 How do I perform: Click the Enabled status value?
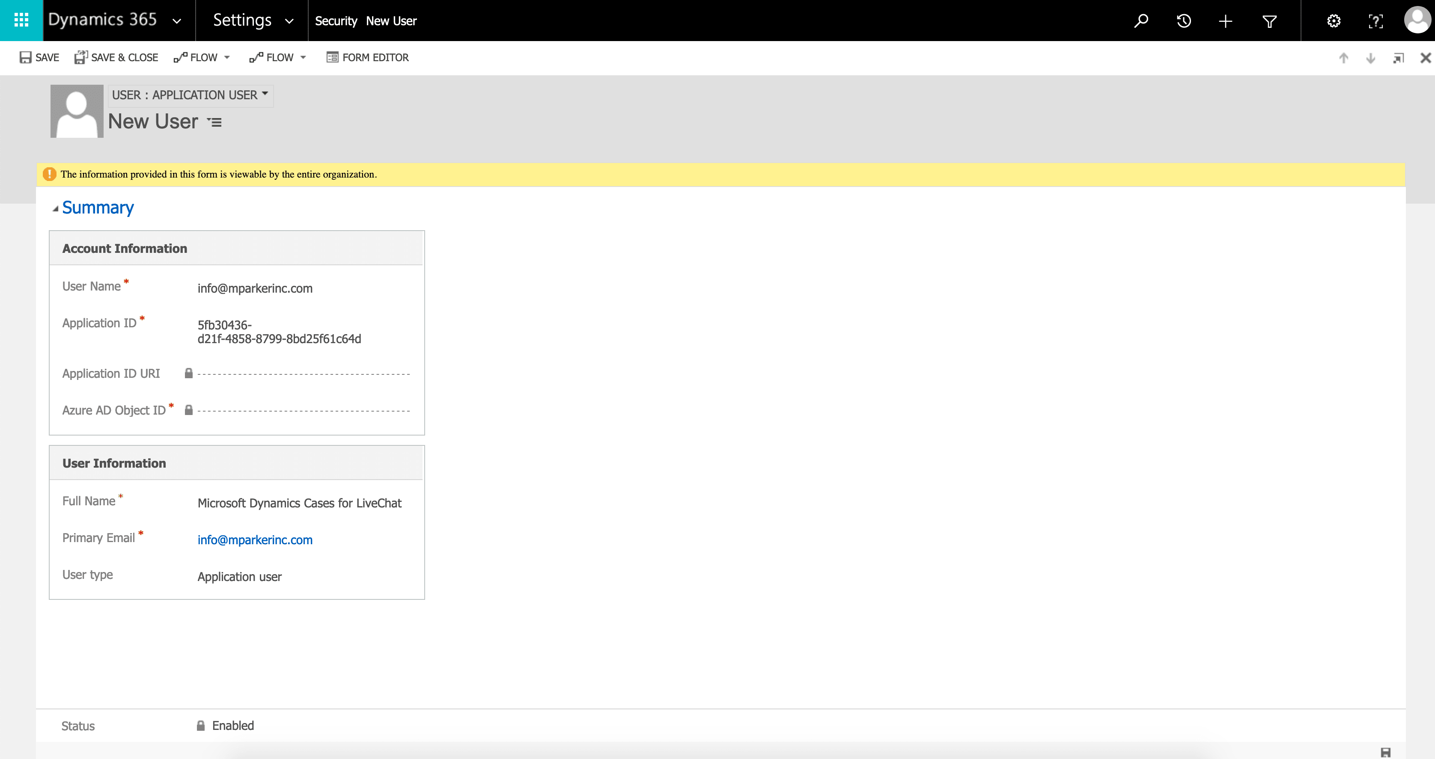(x=233, y=725)
